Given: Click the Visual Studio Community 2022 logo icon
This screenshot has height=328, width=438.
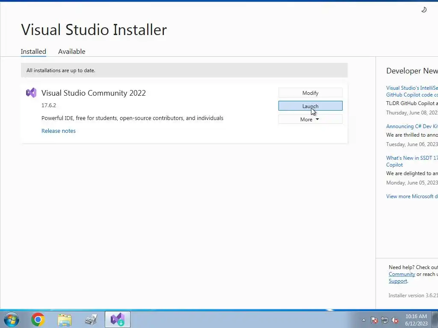Looking at the screenshot, I should [31, 93].
